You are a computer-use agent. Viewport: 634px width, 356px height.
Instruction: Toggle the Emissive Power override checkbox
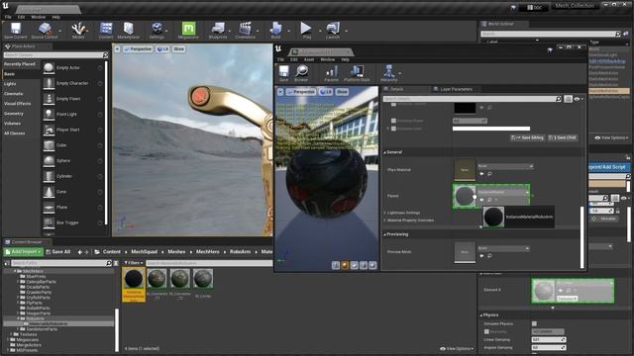(393, 121)
